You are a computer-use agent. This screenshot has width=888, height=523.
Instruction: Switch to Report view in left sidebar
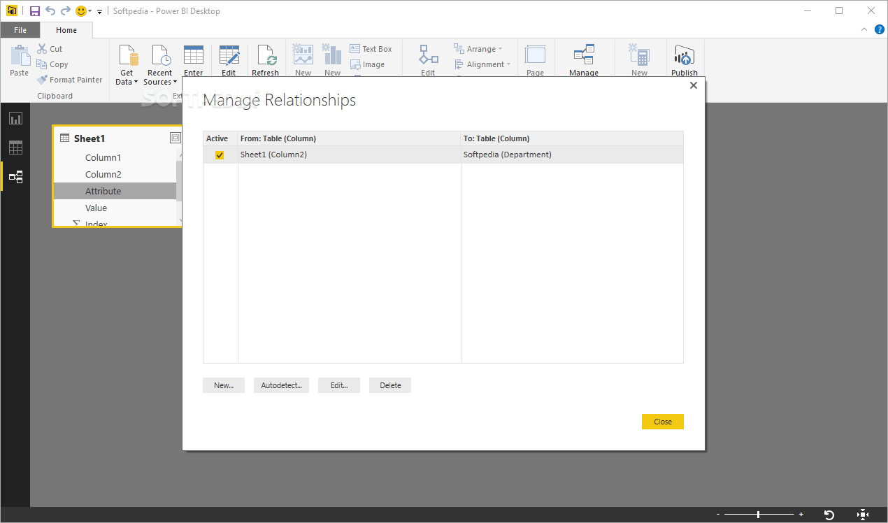click(x=15, y=118)
